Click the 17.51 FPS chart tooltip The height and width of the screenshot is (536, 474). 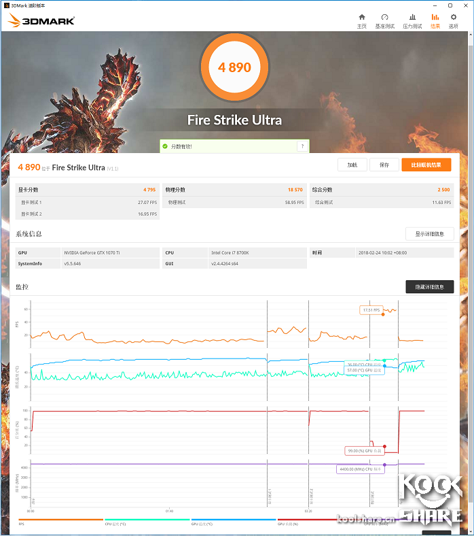371,310
